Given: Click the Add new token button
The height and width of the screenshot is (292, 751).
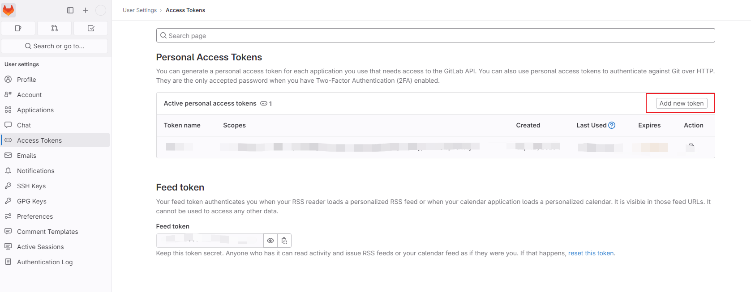Looking at the screenshot, I should click(x=681, y=103).
